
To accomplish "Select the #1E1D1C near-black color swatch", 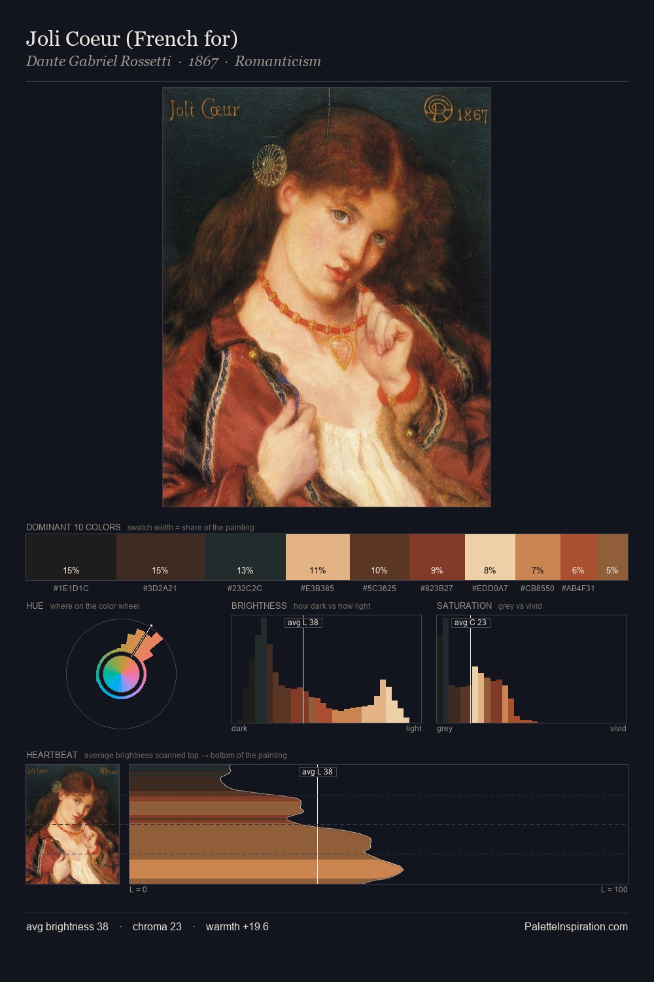I will coord(71,557).
